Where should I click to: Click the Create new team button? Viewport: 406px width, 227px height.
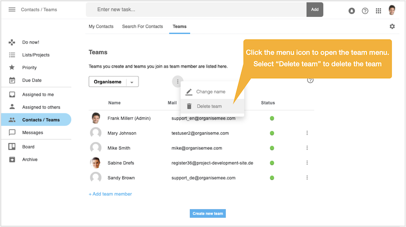pyautogui.click(x=208, y=214)
